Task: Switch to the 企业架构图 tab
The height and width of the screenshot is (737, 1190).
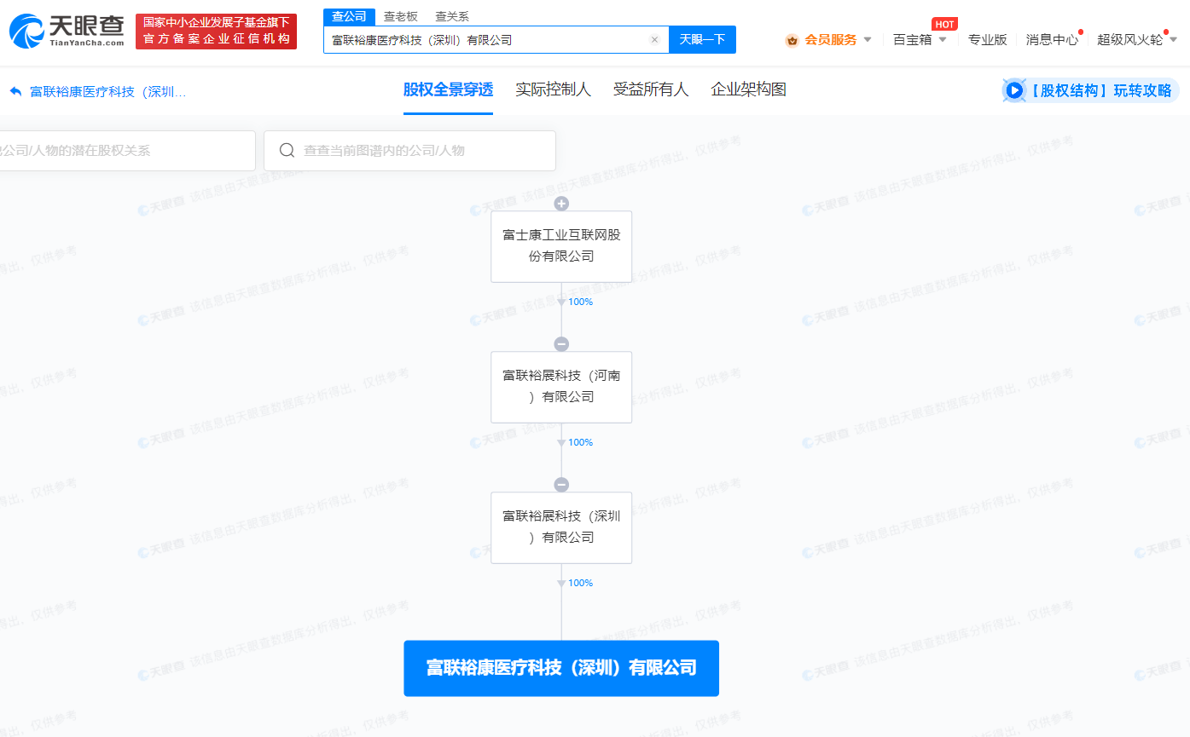Action: pos(748,89)
